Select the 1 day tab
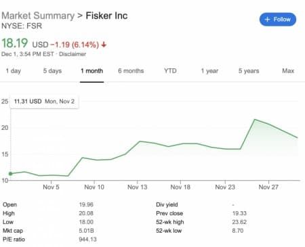 (x=14, y=71)
